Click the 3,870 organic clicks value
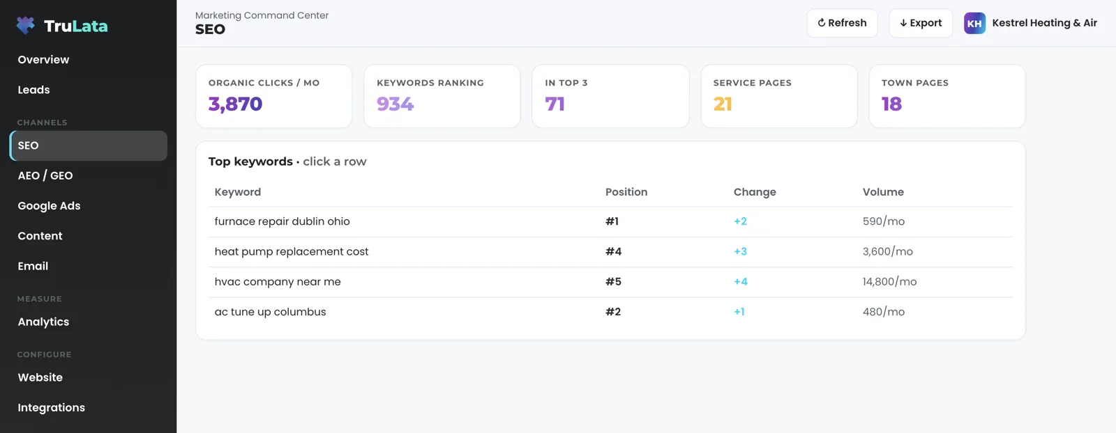This screenshot has width=1116, height=433. (x=236, y=104)
